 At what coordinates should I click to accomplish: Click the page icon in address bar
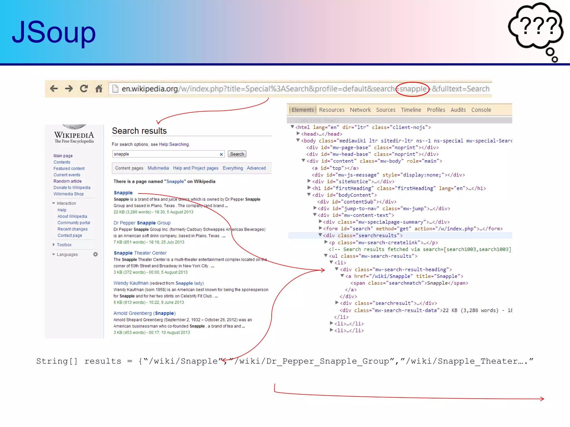(115, 89)
